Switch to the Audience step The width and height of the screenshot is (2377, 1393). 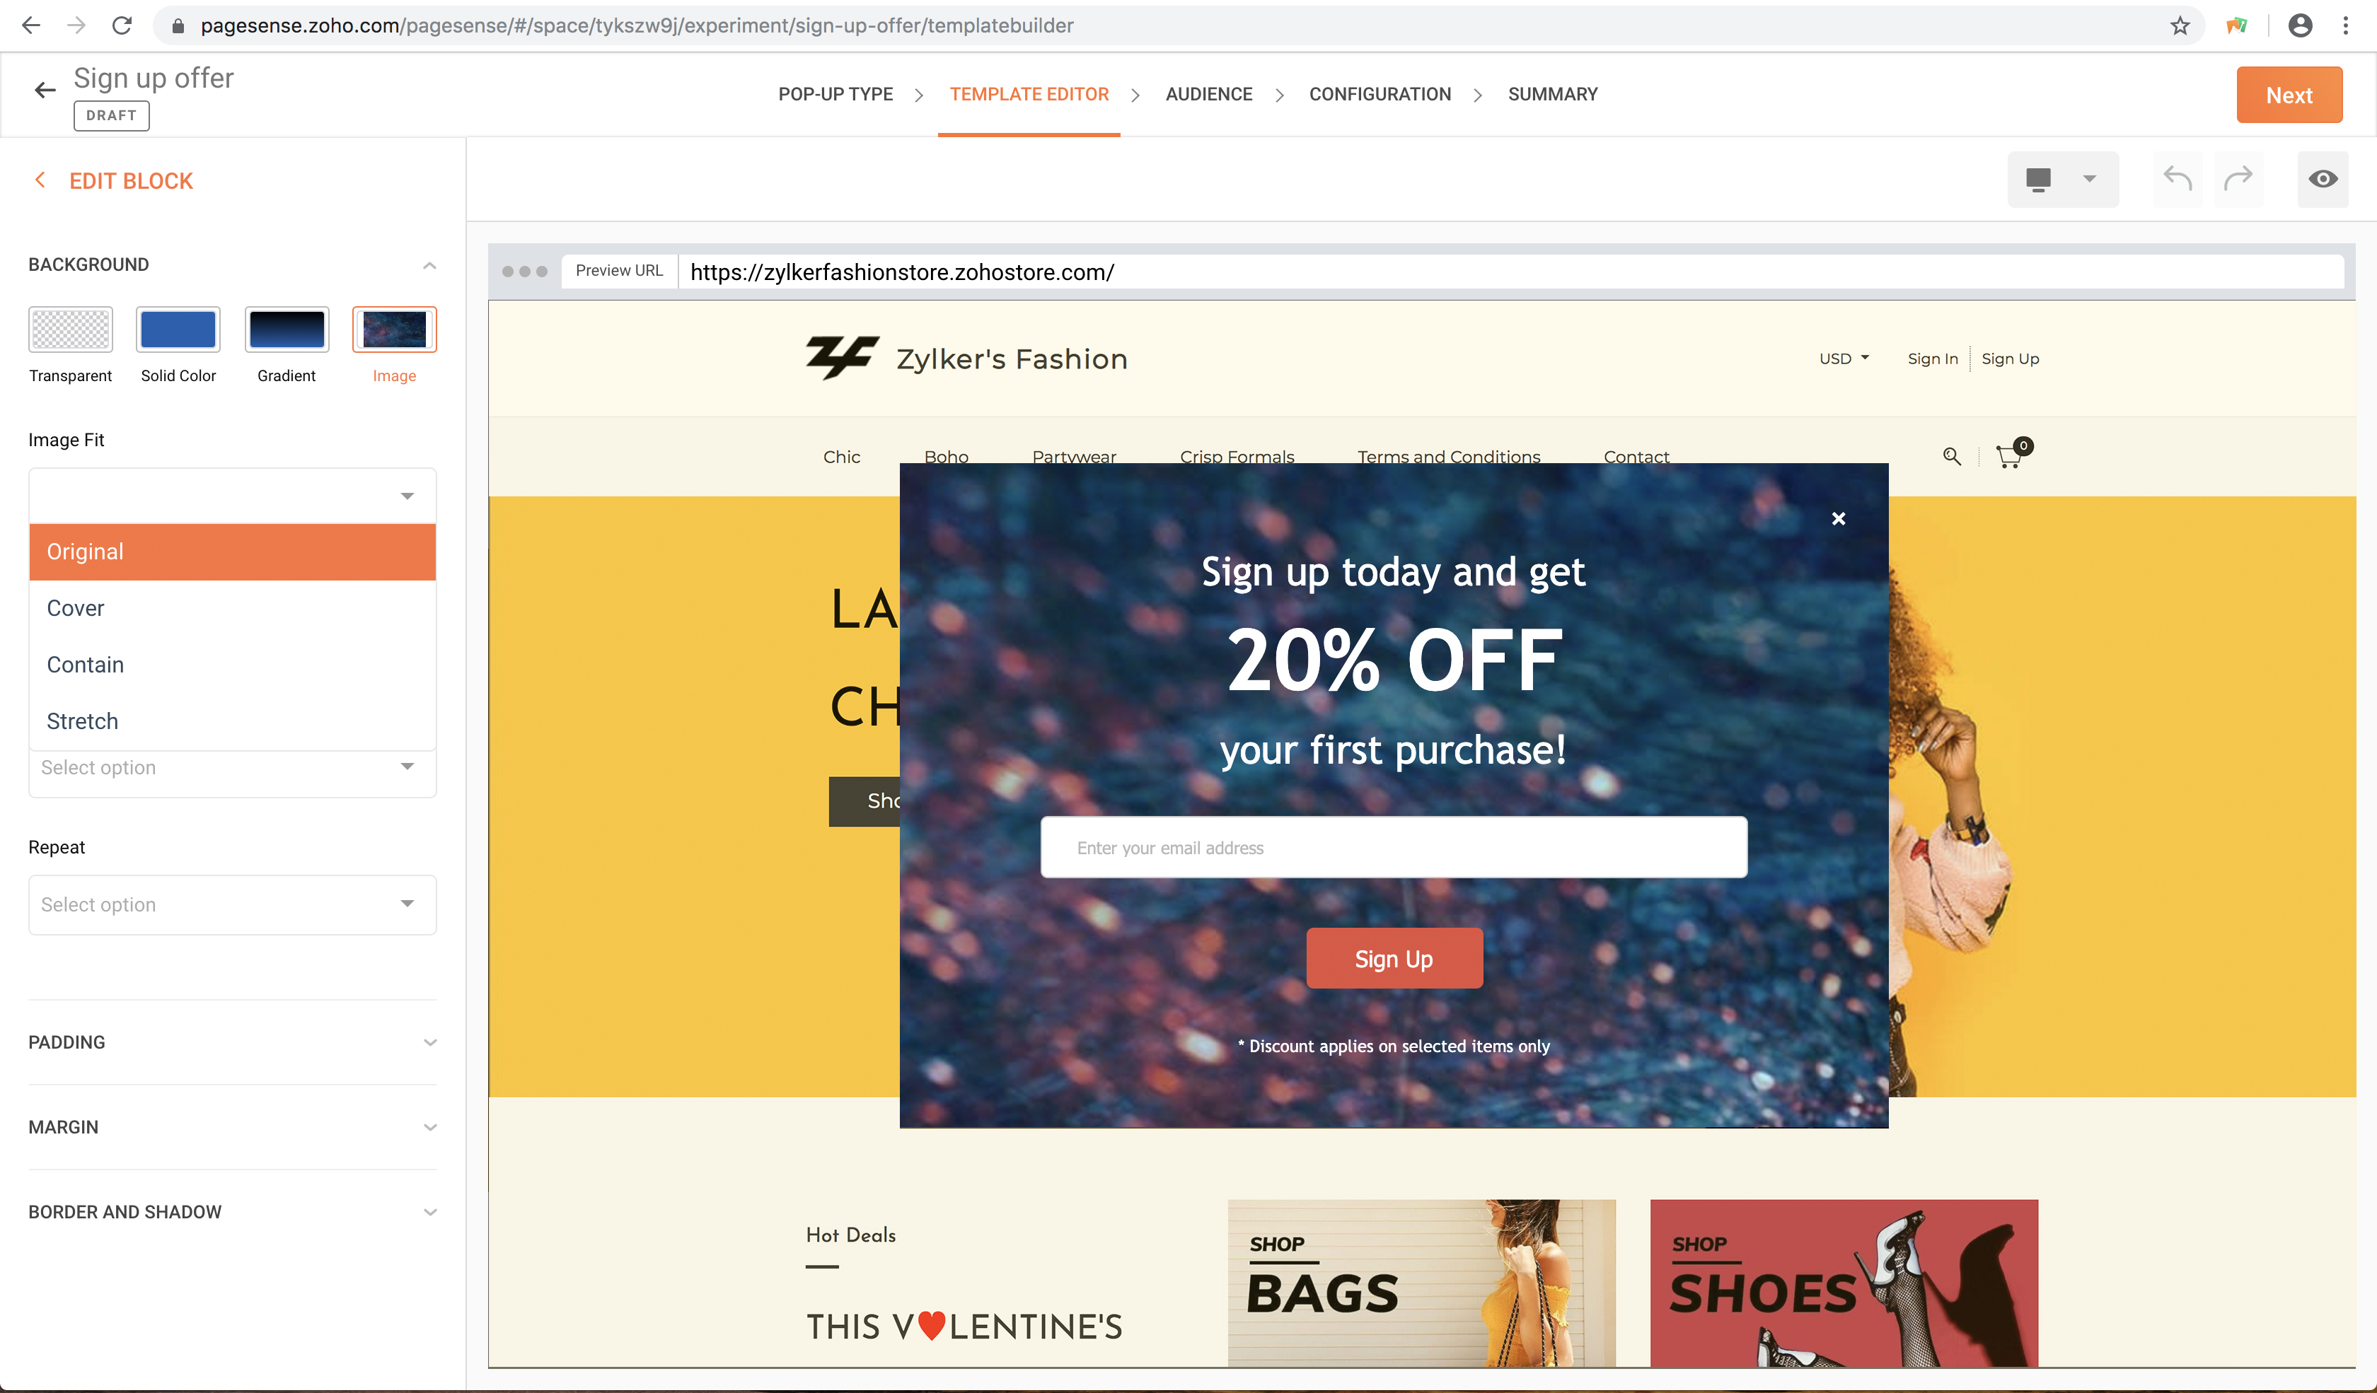(x=1208, y=94)
